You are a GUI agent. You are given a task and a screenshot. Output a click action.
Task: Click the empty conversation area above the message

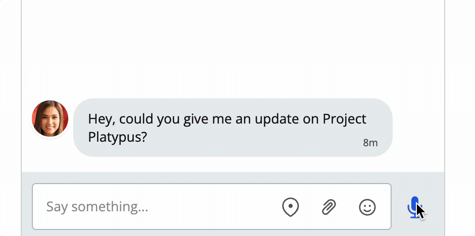click(x=232, y=48)
